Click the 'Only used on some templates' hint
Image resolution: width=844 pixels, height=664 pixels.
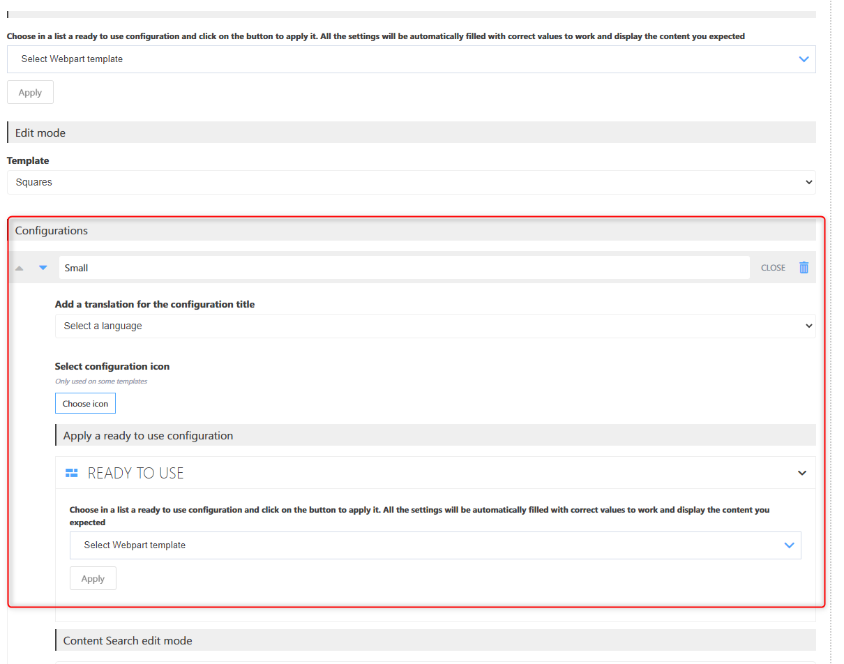(101, 382)
